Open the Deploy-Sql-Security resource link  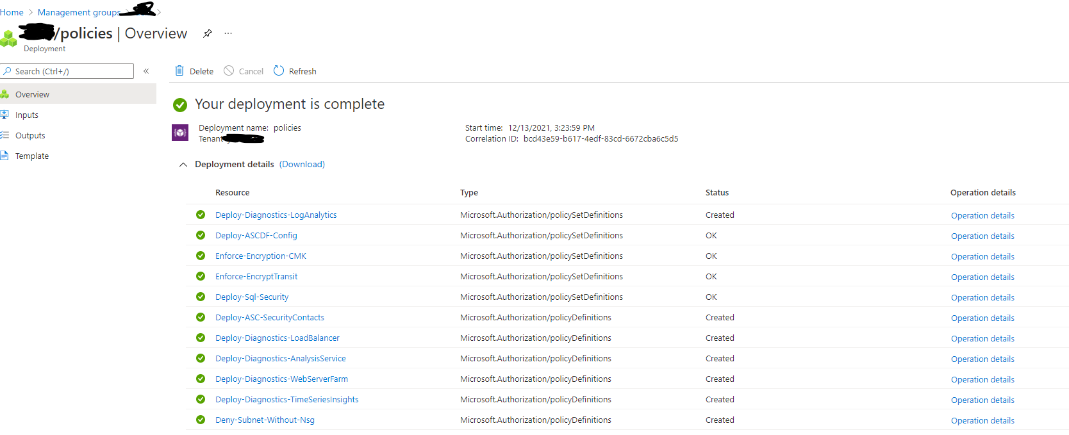(x=252, y=297)
